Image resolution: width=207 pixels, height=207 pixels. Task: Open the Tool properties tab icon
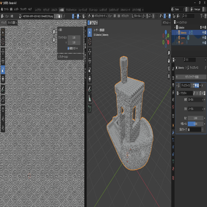point(173,69)
